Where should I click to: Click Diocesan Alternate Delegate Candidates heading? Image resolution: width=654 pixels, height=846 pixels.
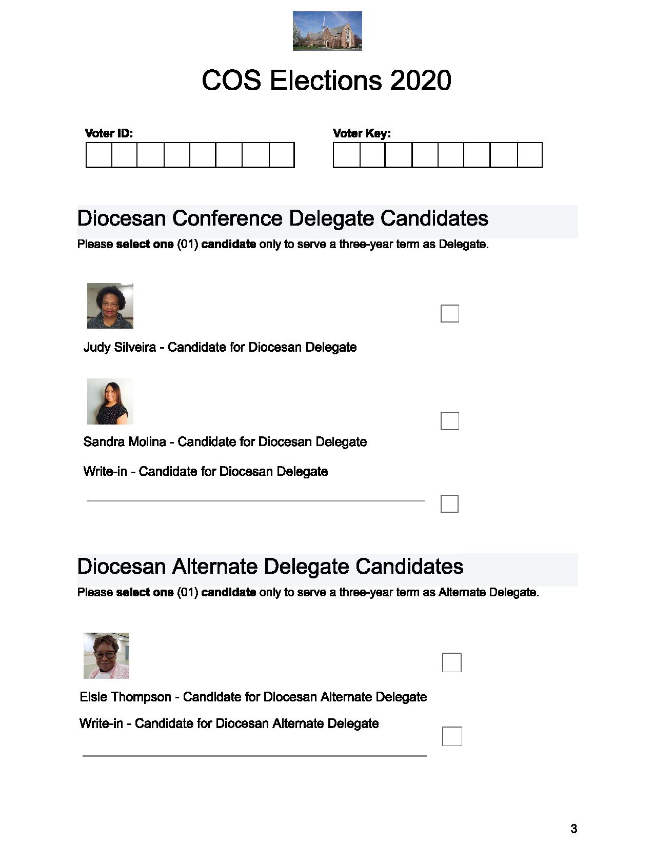pos(270,567)
